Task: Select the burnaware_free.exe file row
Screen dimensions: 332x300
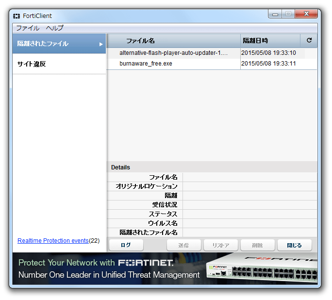Action: pos(212,64)
